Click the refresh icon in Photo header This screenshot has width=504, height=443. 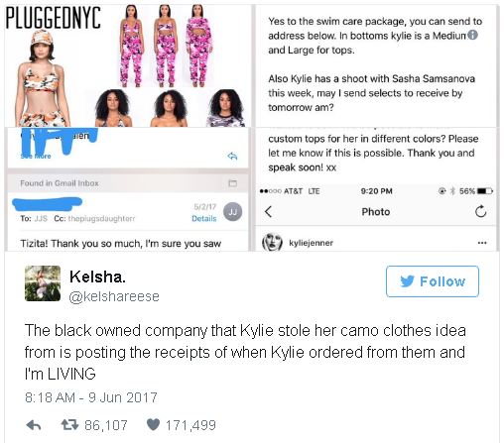point(480,211)
